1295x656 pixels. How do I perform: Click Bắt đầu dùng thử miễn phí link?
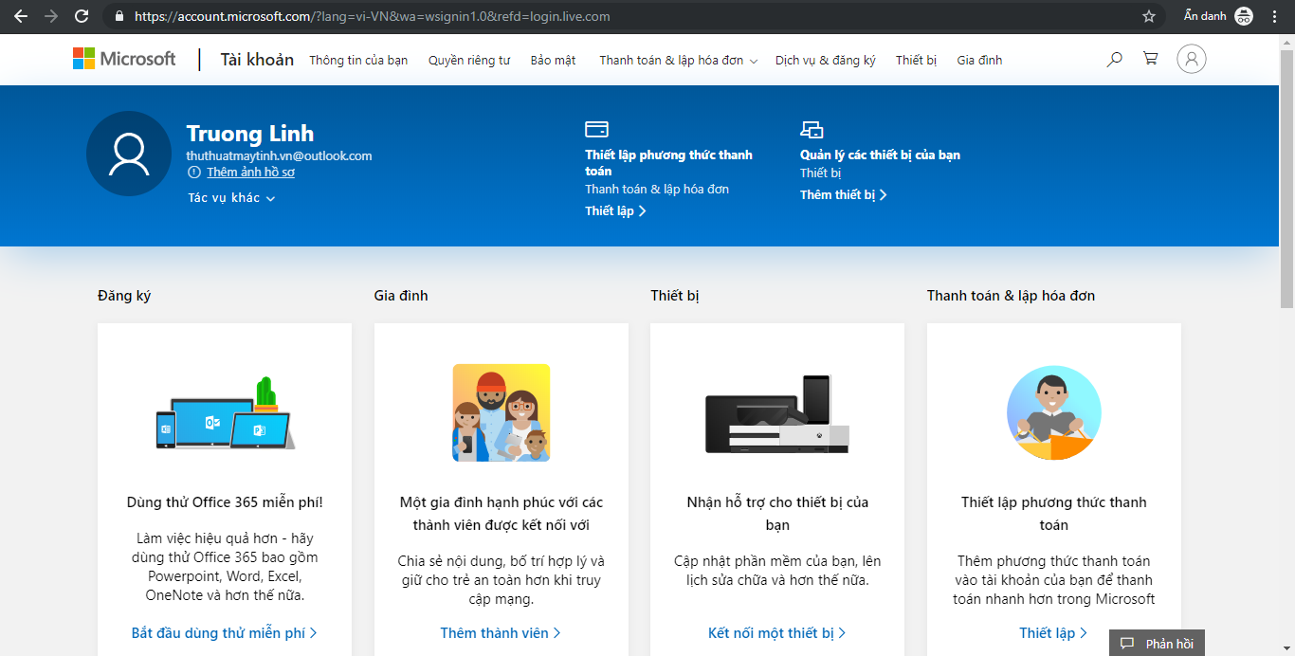[223, 632]
